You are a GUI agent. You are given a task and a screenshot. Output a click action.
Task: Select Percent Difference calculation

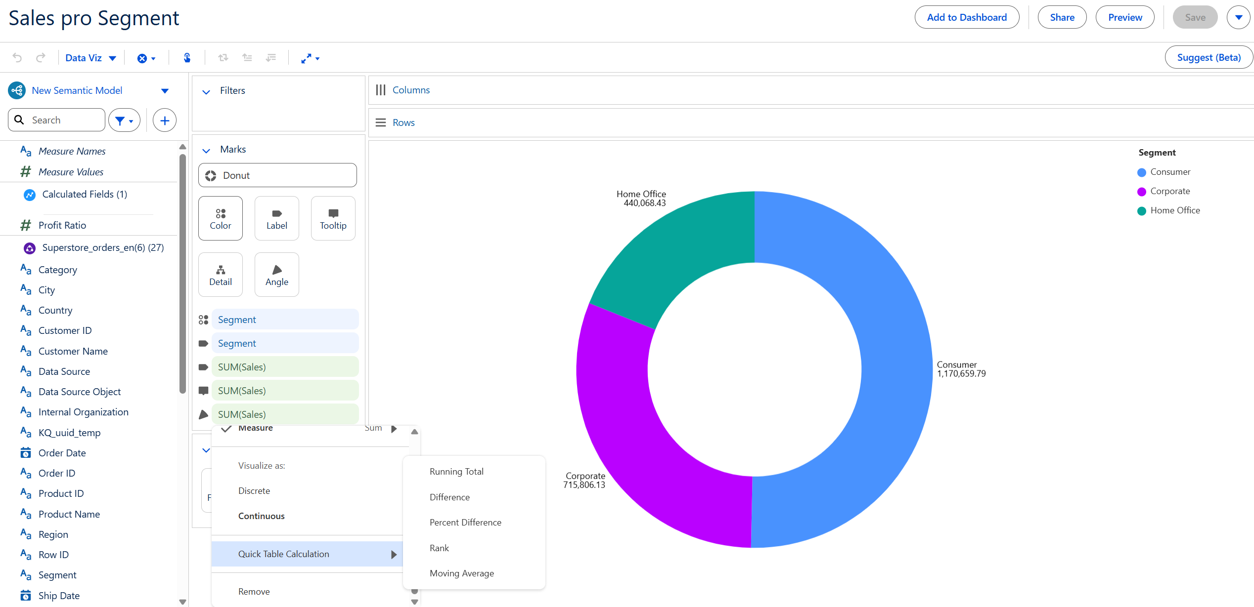[x=465, y=522]
